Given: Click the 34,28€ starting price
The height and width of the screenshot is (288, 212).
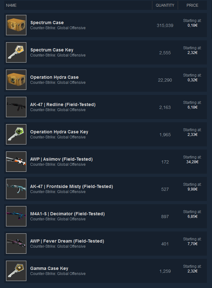Looking at the screenshot, I should [192, 162].
